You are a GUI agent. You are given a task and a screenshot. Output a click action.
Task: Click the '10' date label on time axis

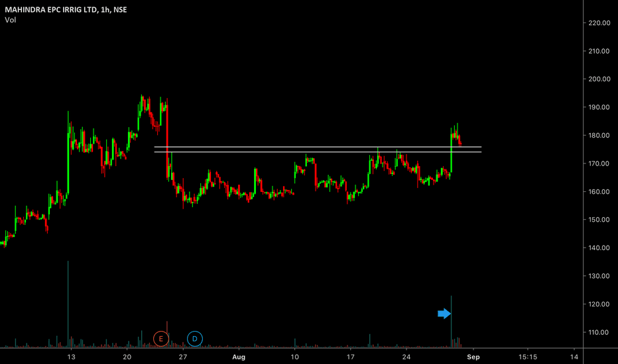point(295,357)
